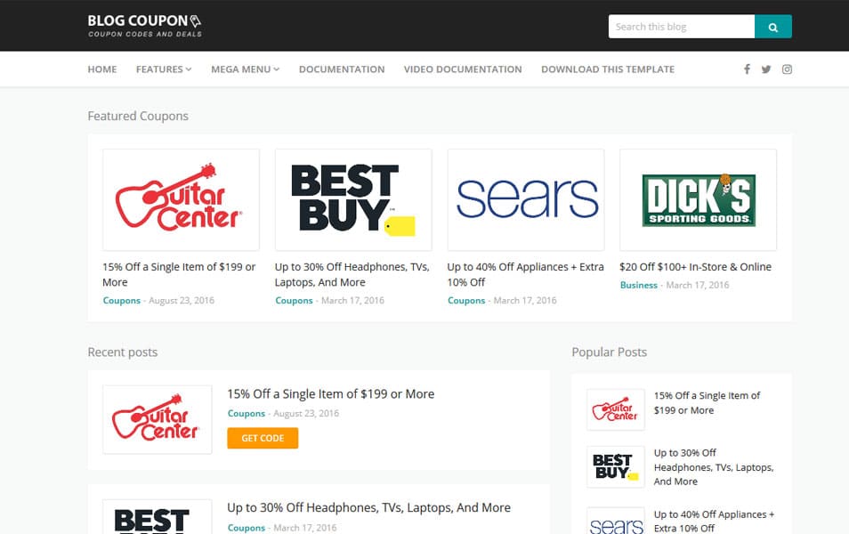Click the Blog Coupon tag logo icon
Image resolution: width=849 pixels, height=534 pixels.
coord(195,20)
